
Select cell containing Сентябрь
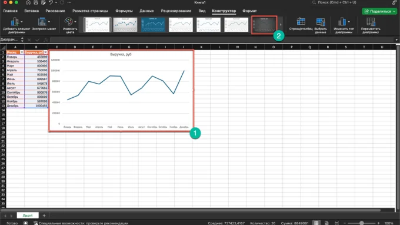click(x=15, y=92)
